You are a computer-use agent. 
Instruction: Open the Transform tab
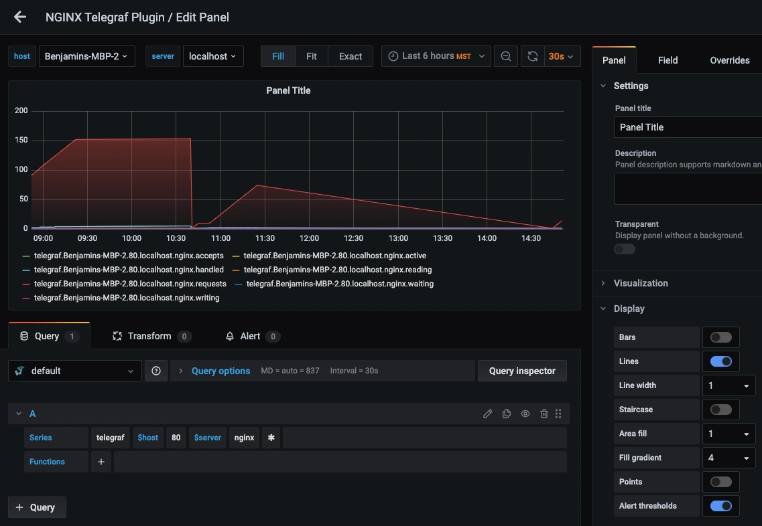pos(151,336)
